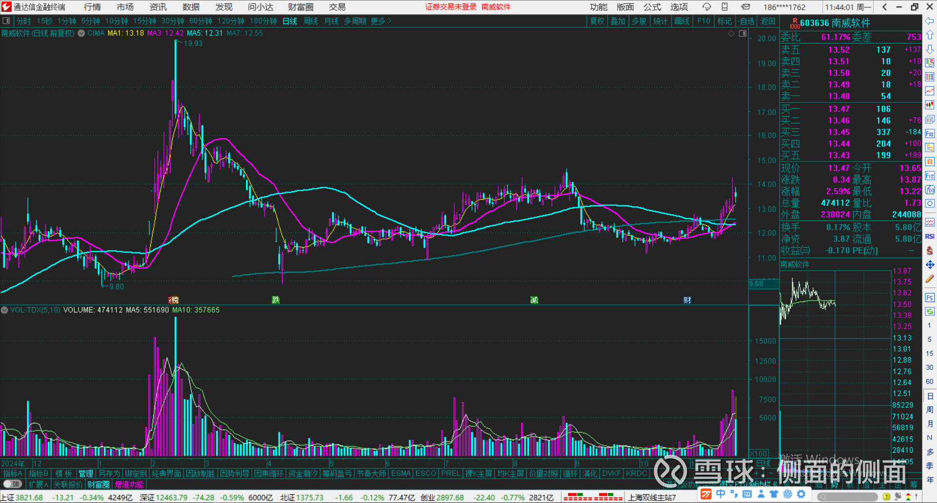Click the Sogou input method logo
The image size is (937, 503).
pos(706,494)
